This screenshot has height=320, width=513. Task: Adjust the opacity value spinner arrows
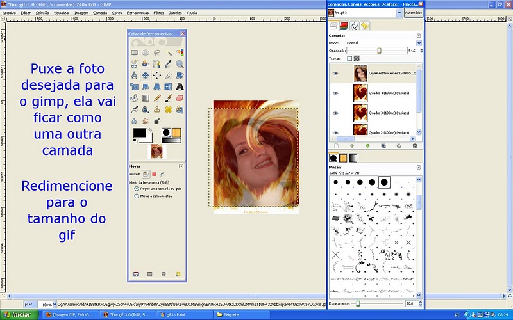(421, 51)
